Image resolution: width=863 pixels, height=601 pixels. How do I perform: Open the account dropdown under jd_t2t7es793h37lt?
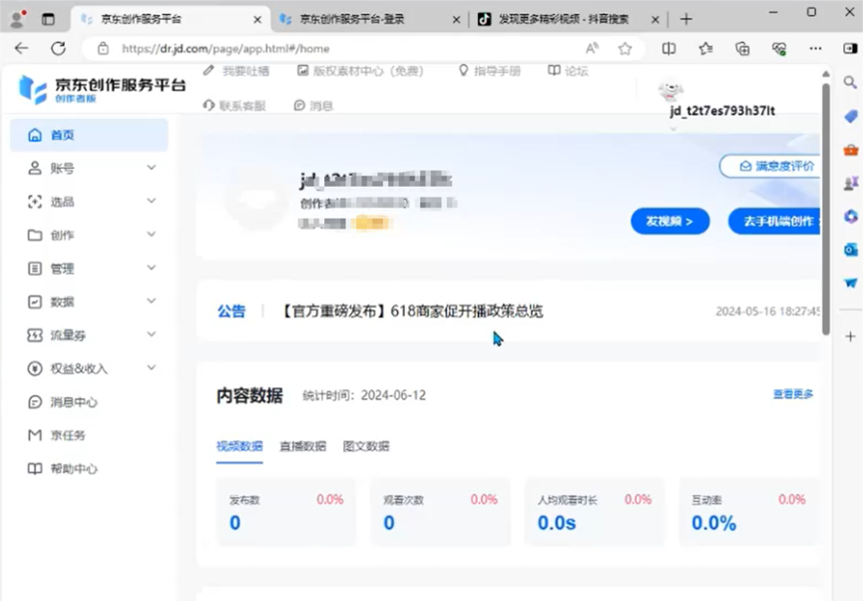(672, 129)
